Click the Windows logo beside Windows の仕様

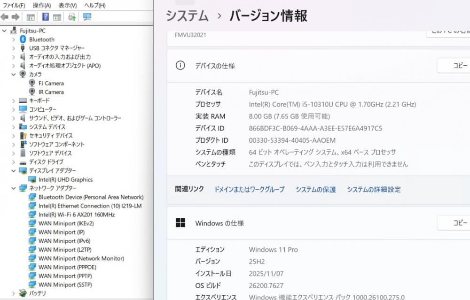coord(180,223)
